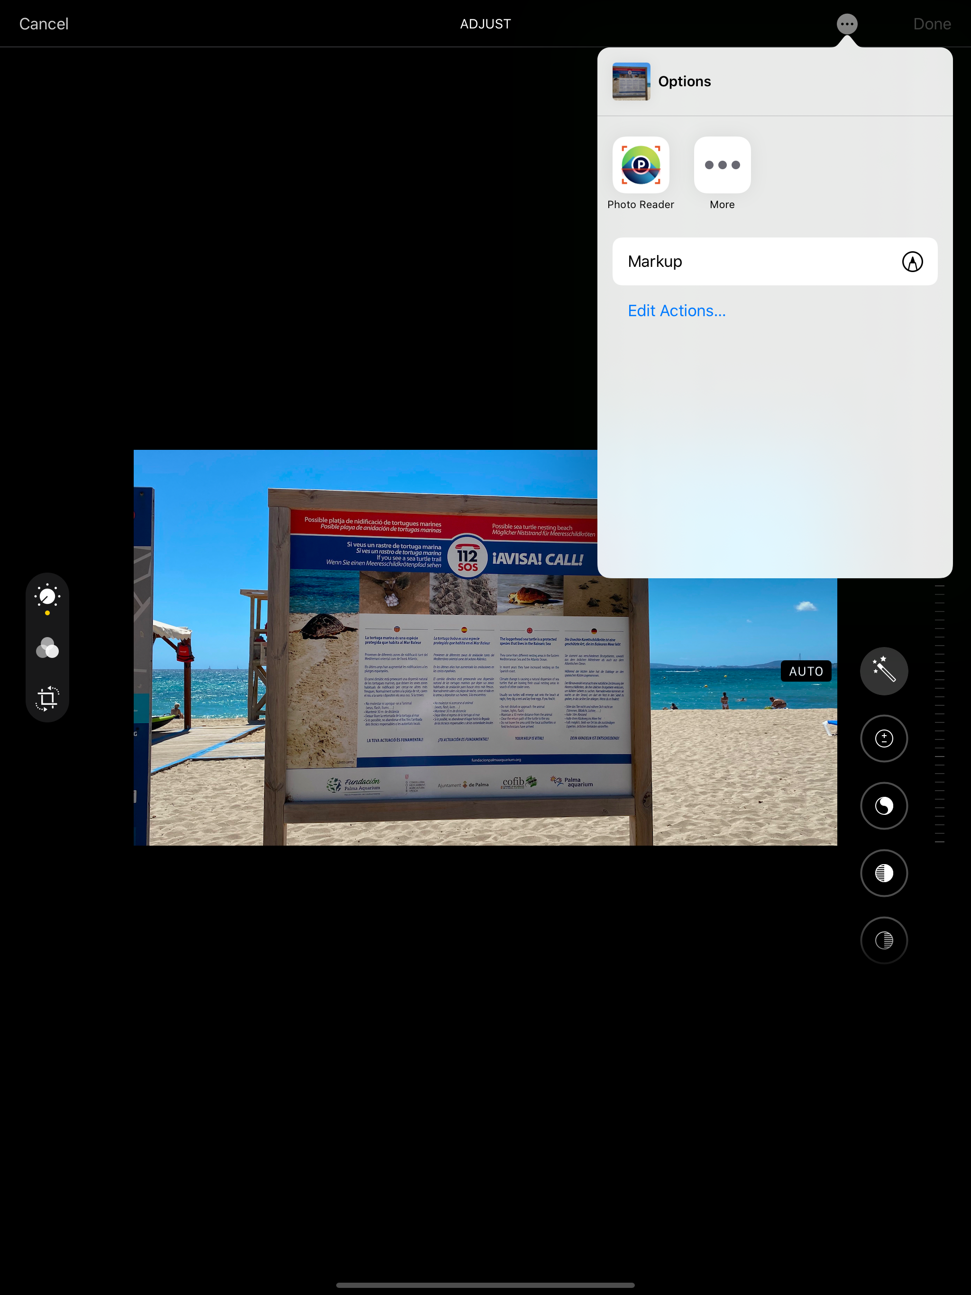This screenshot has height=1295, width=971.
Task: Tap the Markup pen-tip icon
Action: [x=912, y=261]
